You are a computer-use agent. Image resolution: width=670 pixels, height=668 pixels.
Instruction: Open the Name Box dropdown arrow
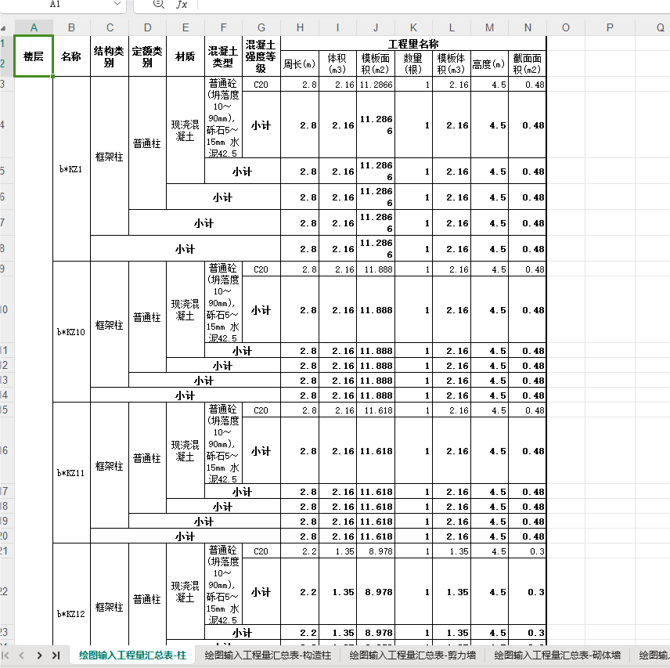click(x=117, y=4)
